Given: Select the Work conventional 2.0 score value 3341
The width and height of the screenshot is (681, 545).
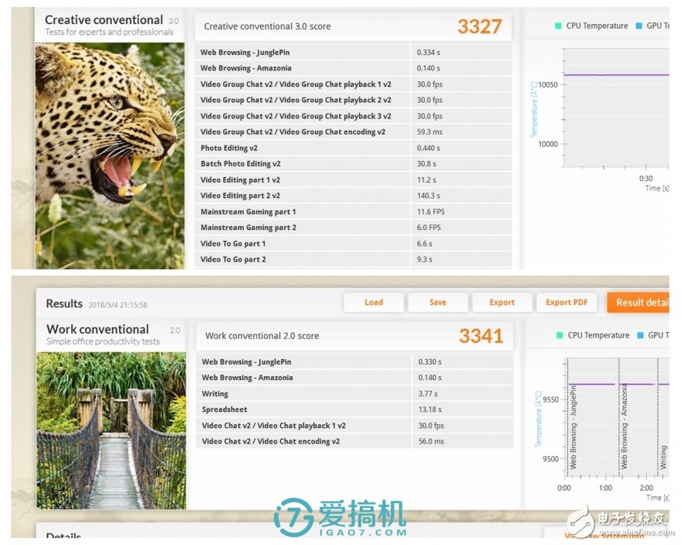Looking at the screenshot, I should [481, 336].
